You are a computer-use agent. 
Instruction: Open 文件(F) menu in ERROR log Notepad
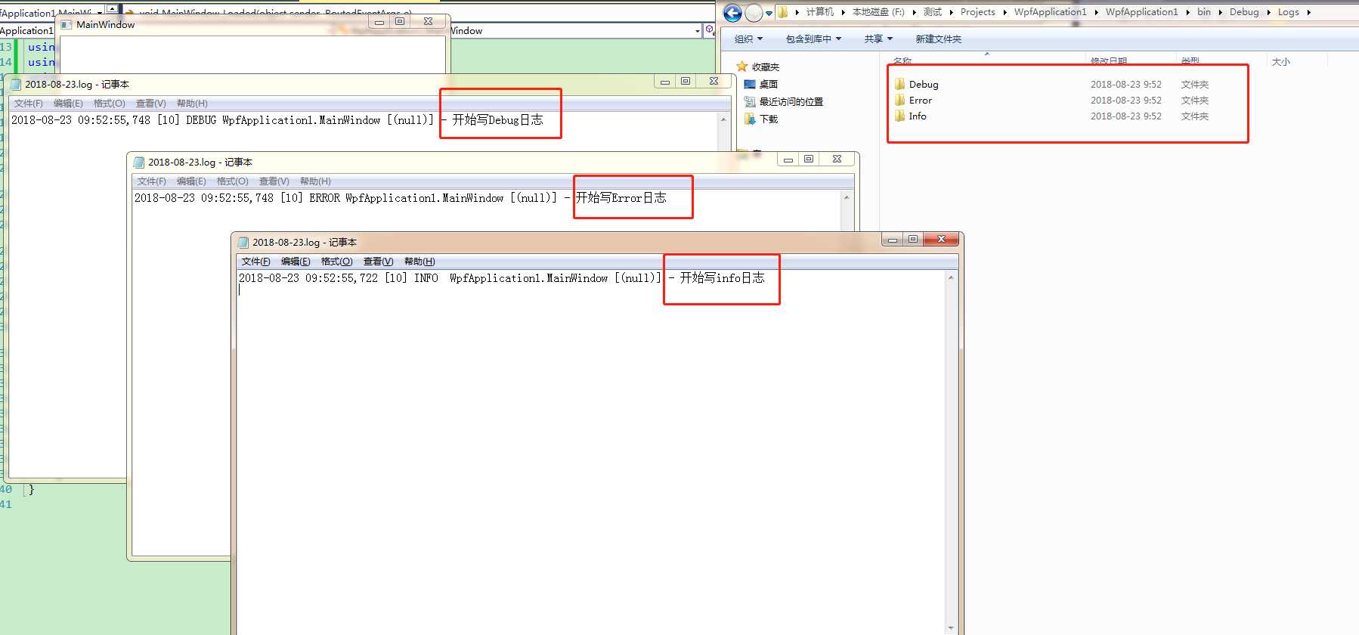click(x=151, y=181)
